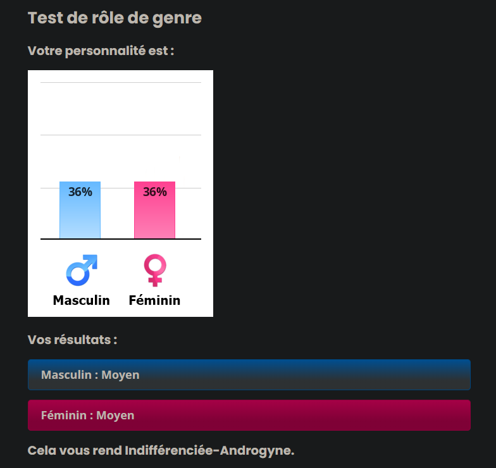Select the 'Masculin : Moyen' result banner
The image size is (496, 468).
click(249, 375)
